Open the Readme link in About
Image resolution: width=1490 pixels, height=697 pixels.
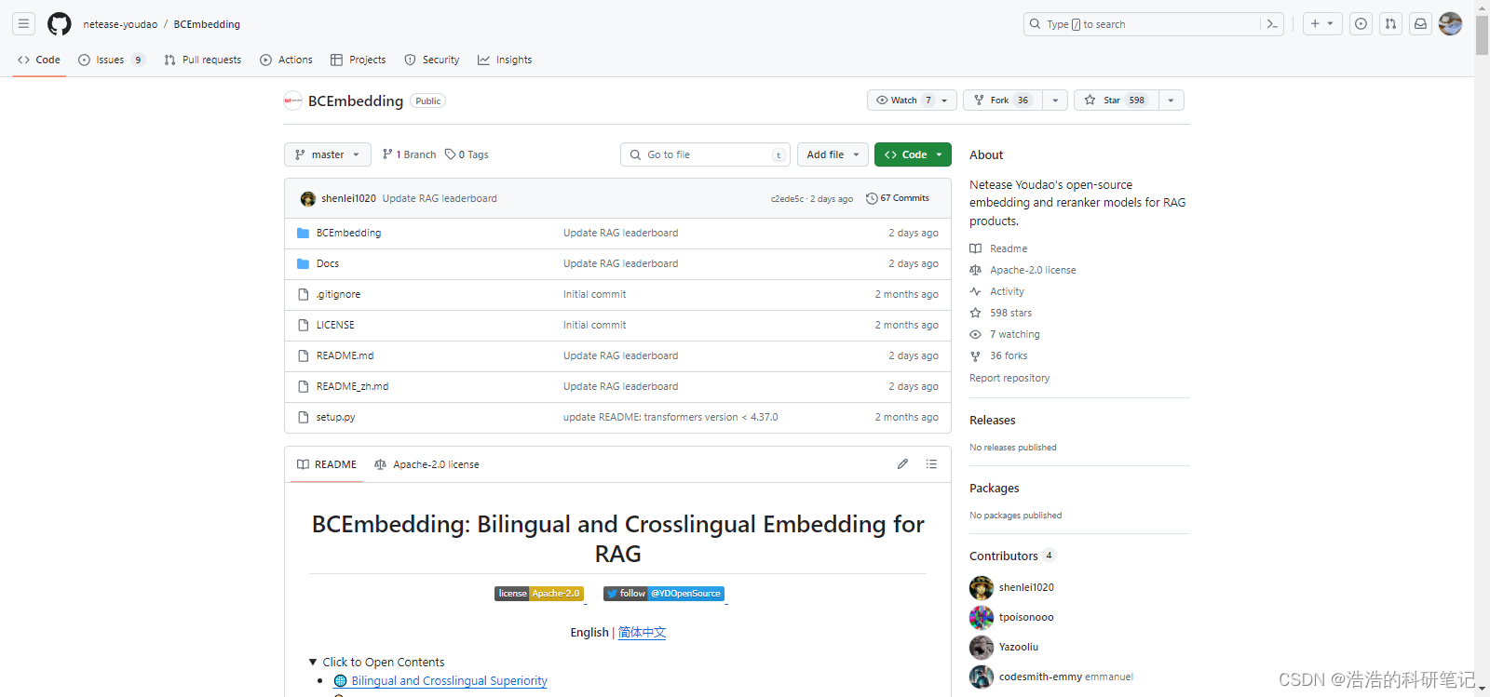coord(1009,248)
